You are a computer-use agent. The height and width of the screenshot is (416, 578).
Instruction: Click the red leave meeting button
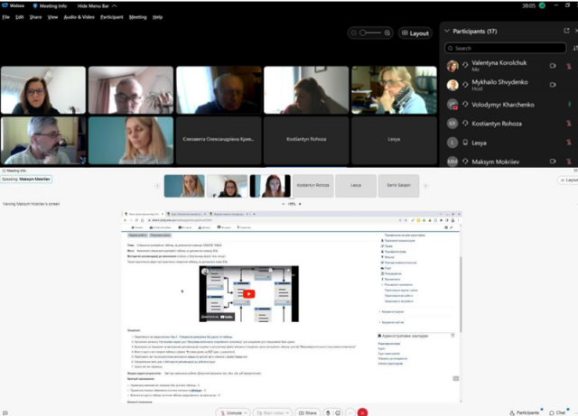click(363, 412)
